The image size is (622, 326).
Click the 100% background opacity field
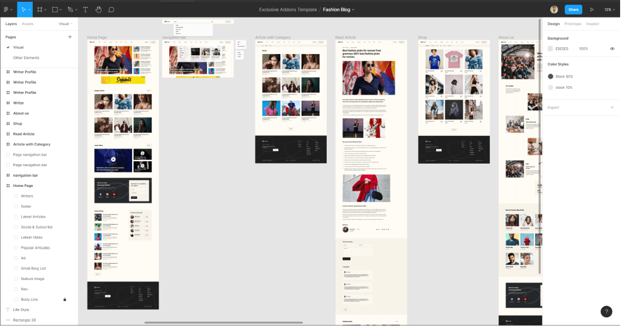coord(583,49)
